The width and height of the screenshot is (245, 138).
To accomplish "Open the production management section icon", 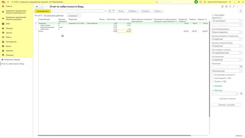I will [3, 12].
